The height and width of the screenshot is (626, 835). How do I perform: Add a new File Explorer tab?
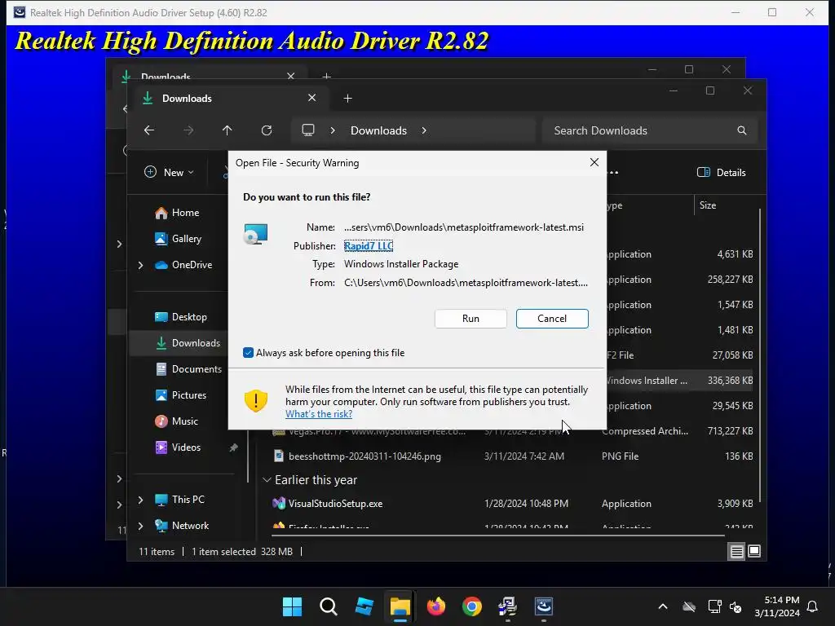(x=347, y=99)
